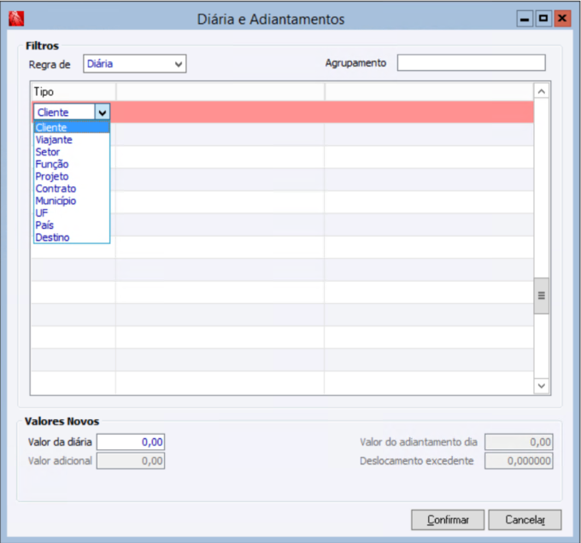Close the Diária e Adiantamentos window
The height and width of the screenshot is (543, 581).
click(562, 19)
